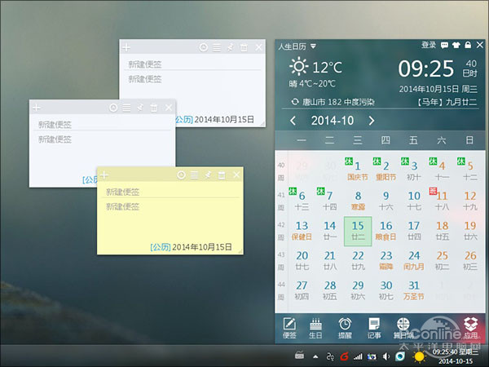This screenshot has width=489, height=367.
Task: Pin the left white sticky note
Action: (x=140, y=108)
